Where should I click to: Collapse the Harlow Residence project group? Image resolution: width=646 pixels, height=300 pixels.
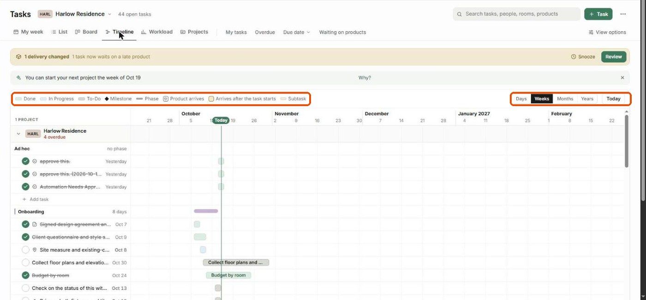coord(18,134)
